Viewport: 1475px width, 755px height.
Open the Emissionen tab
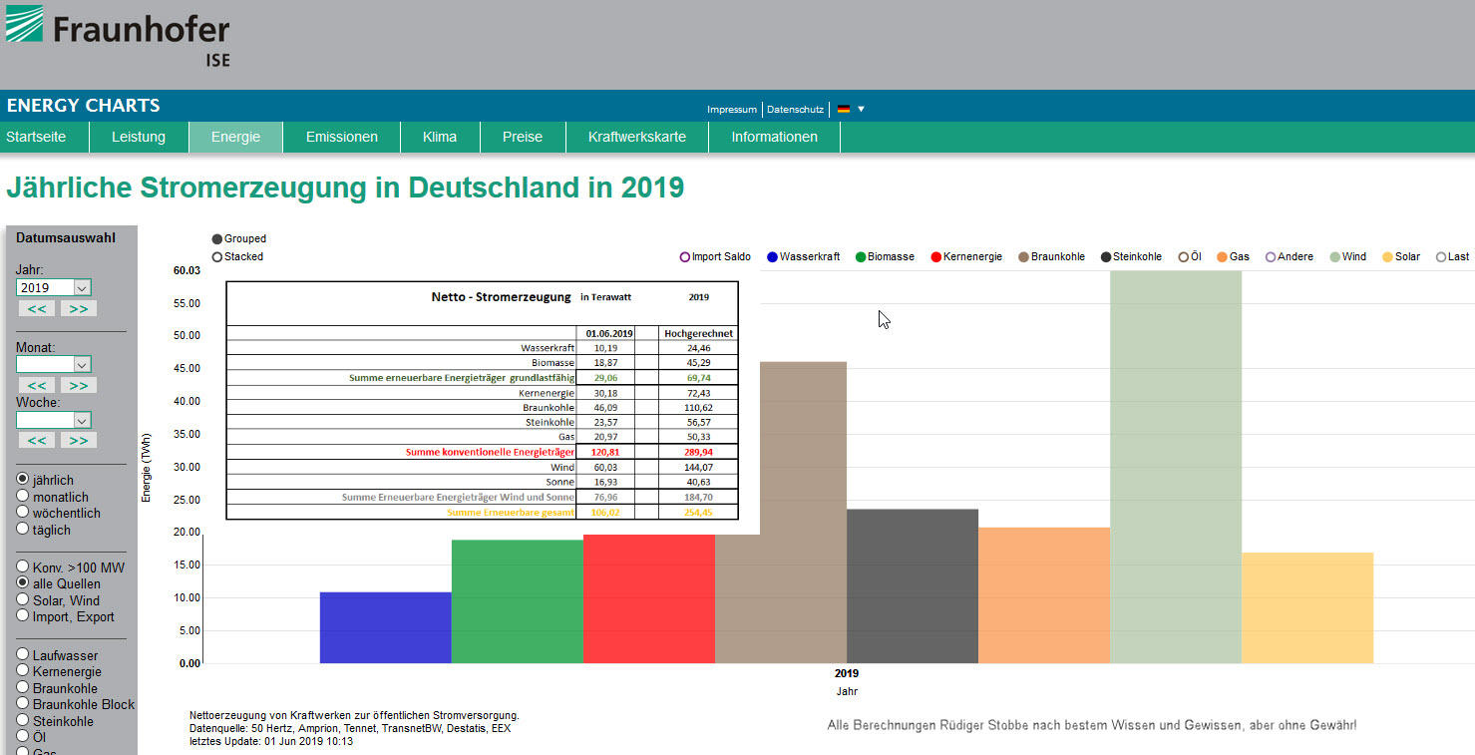pyautogui.click(x=341, y=137)
